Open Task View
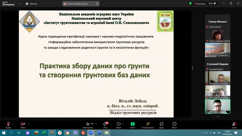The image size is (242, 136). point(19,133)
